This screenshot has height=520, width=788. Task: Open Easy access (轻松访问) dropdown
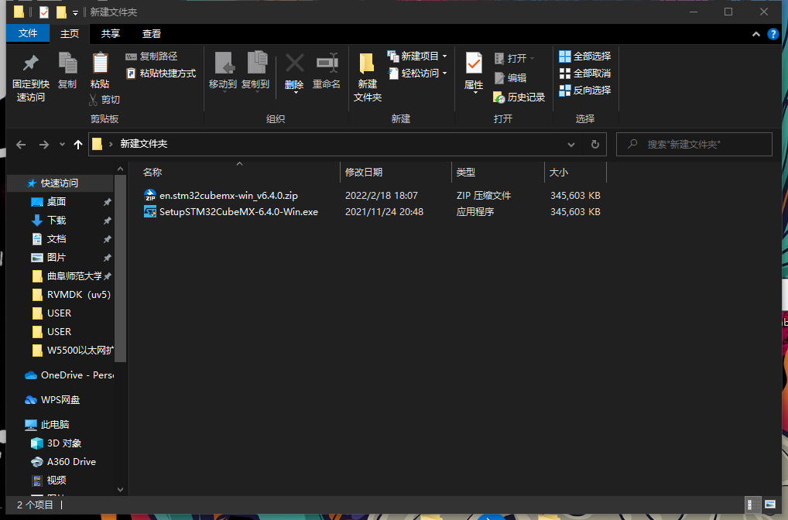coord(417,74)
